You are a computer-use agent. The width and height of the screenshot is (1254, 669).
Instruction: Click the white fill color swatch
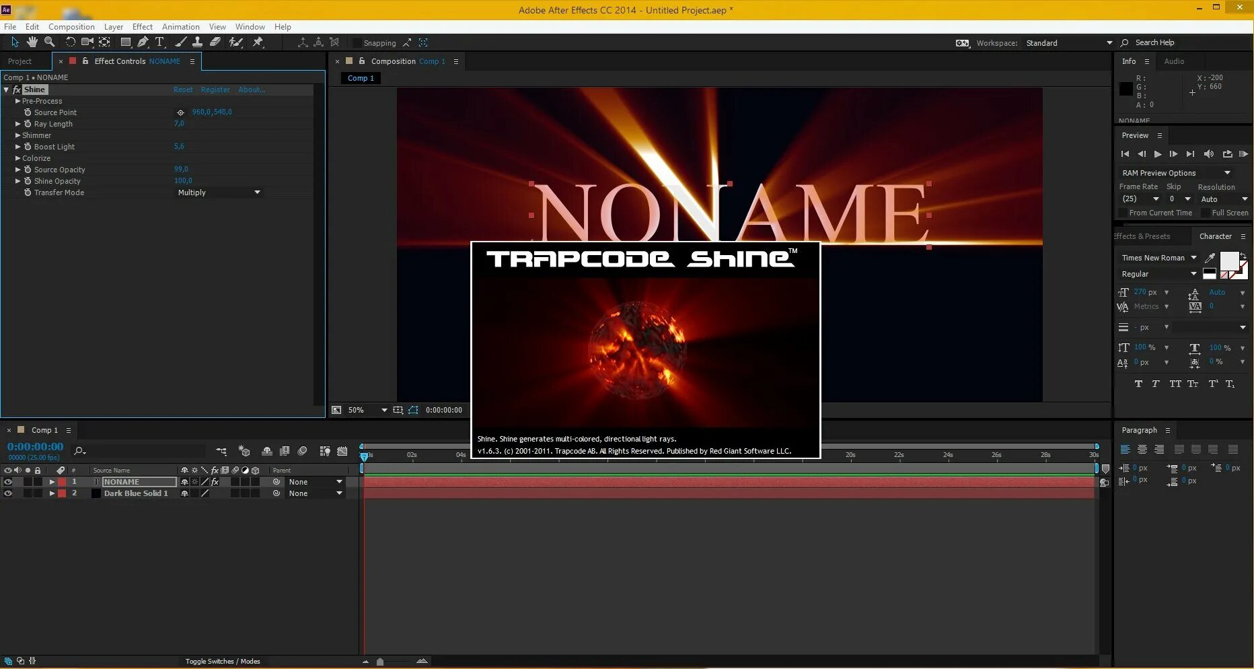tap(1229, 261)
